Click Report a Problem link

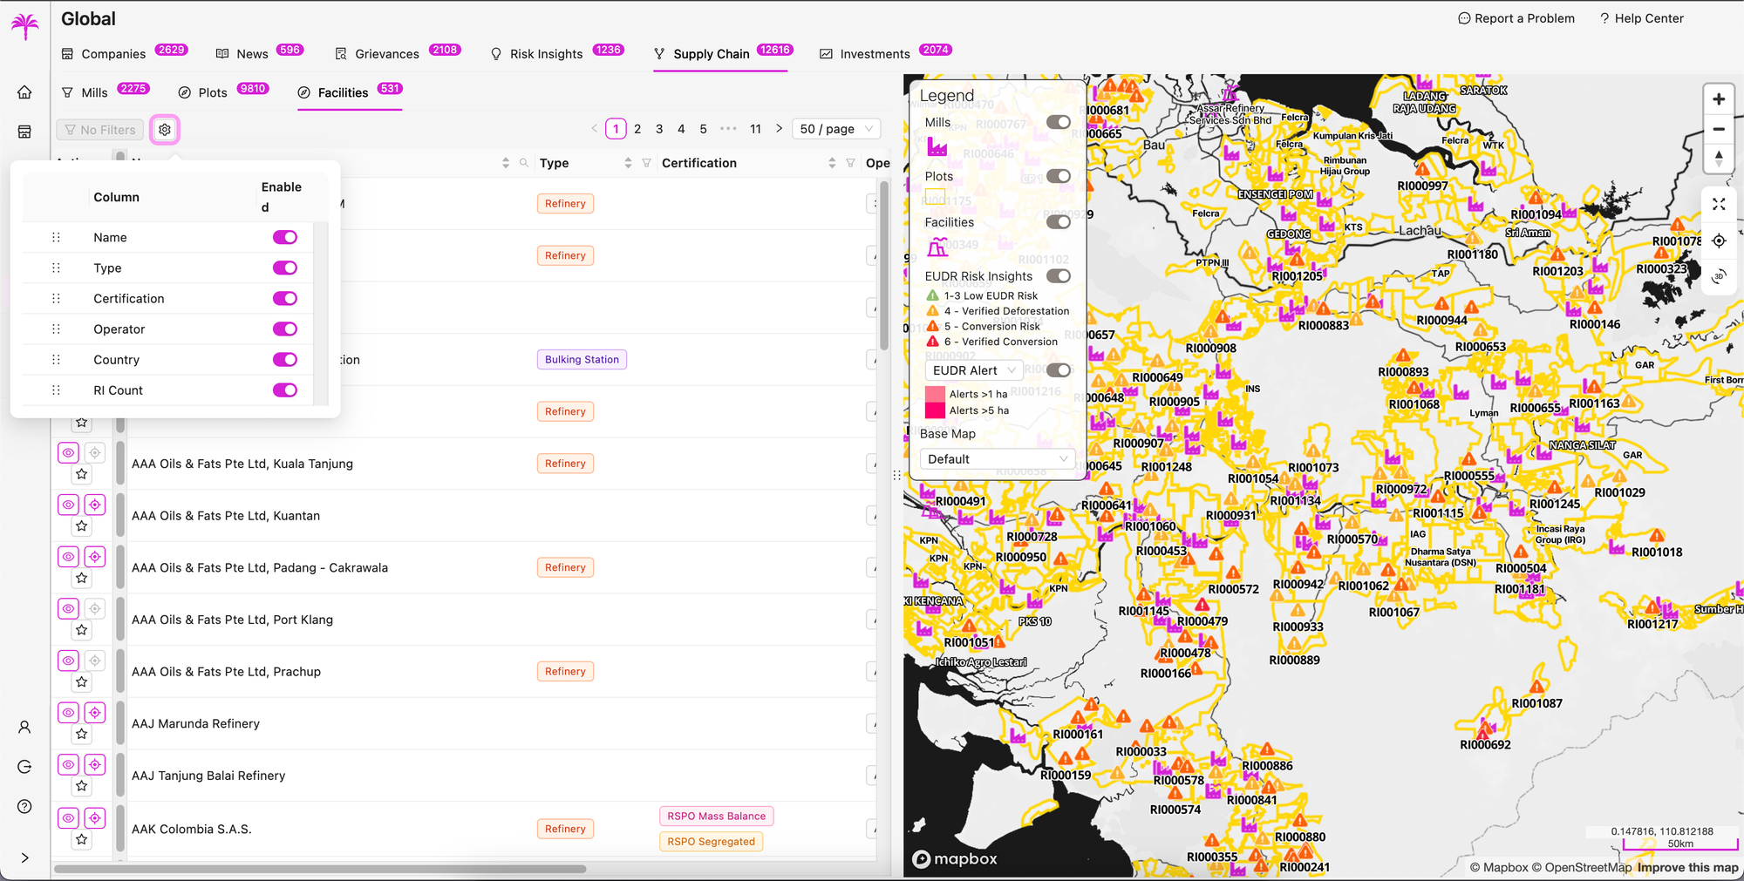(x=1516, y=18)
